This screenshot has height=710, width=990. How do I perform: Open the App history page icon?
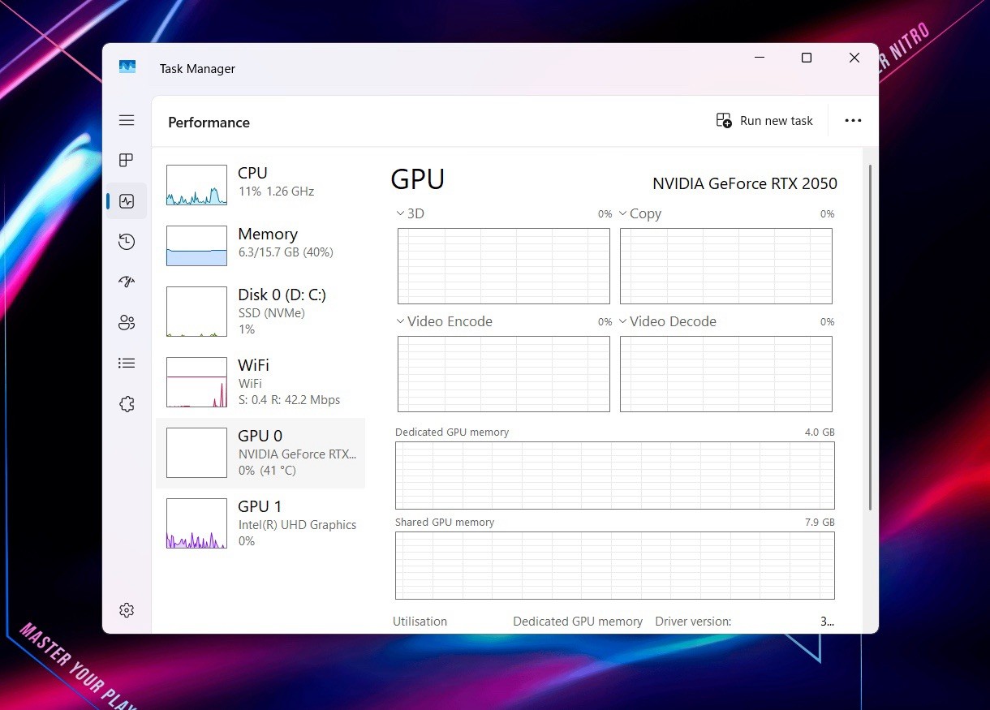(127, 242)
